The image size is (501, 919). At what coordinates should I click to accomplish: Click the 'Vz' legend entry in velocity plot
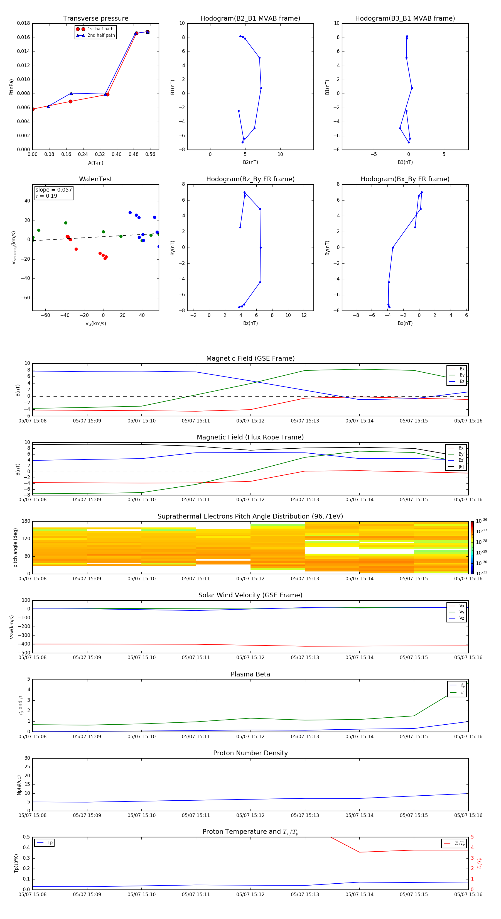pyautogui.click(x=457, y=618)
